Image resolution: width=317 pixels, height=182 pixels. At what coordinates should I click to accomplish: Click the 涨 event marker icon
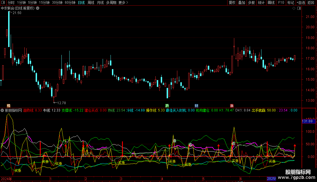tap(232, 106)
